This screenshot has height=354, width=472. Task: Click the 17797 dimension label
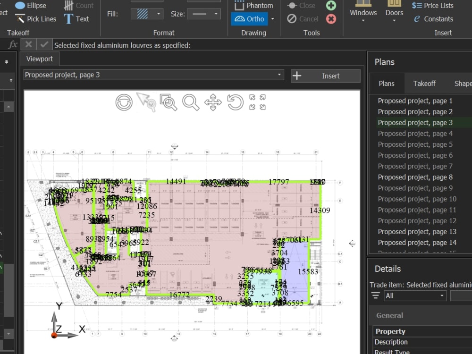point(279,182)
